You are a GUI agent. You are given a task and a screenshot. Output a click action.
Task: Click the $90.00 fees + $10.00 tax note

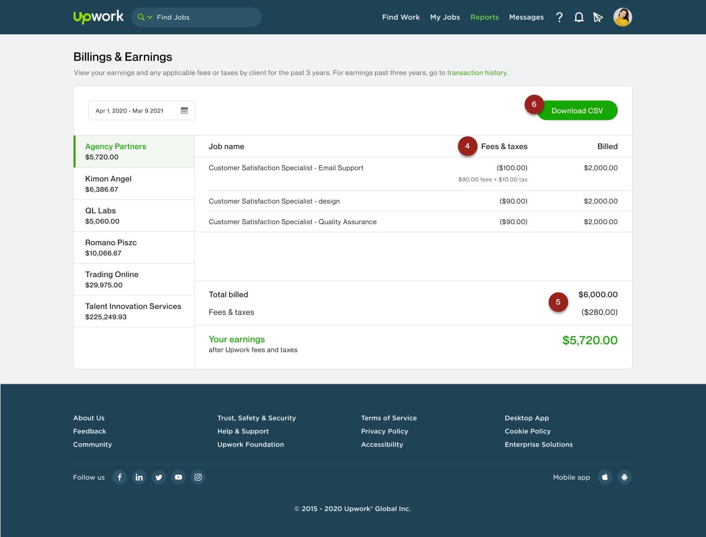click(x=493, y=179)
